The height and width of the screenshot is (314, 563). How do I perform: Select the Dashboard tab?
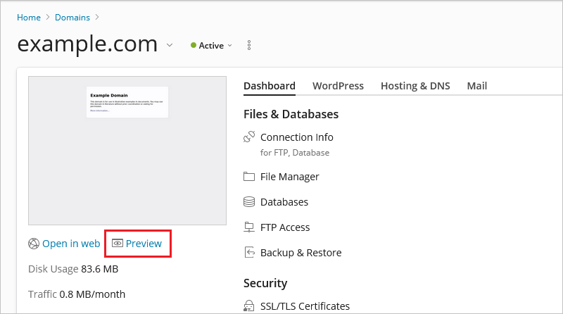click(x=270, y=86)
